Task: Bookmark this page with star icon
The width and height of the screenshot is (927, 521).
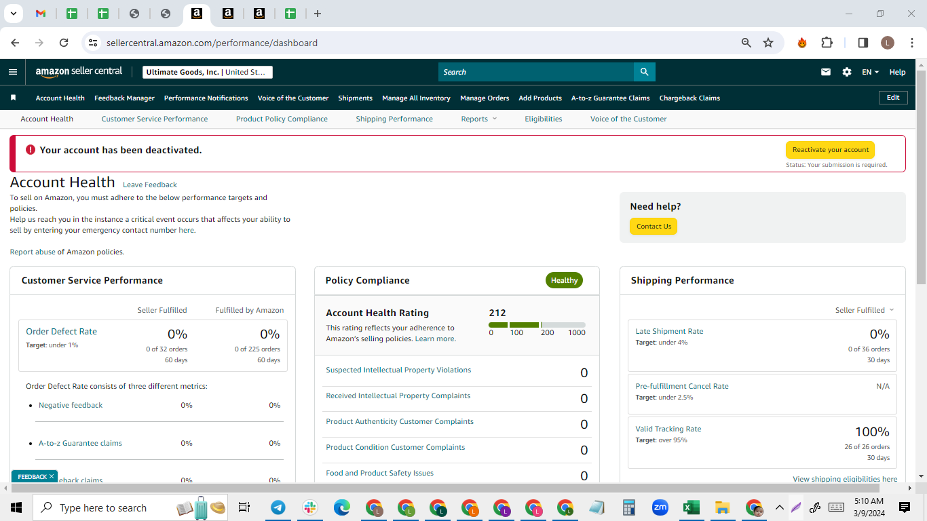Action: pyautogui.click(x=768, y=43)
